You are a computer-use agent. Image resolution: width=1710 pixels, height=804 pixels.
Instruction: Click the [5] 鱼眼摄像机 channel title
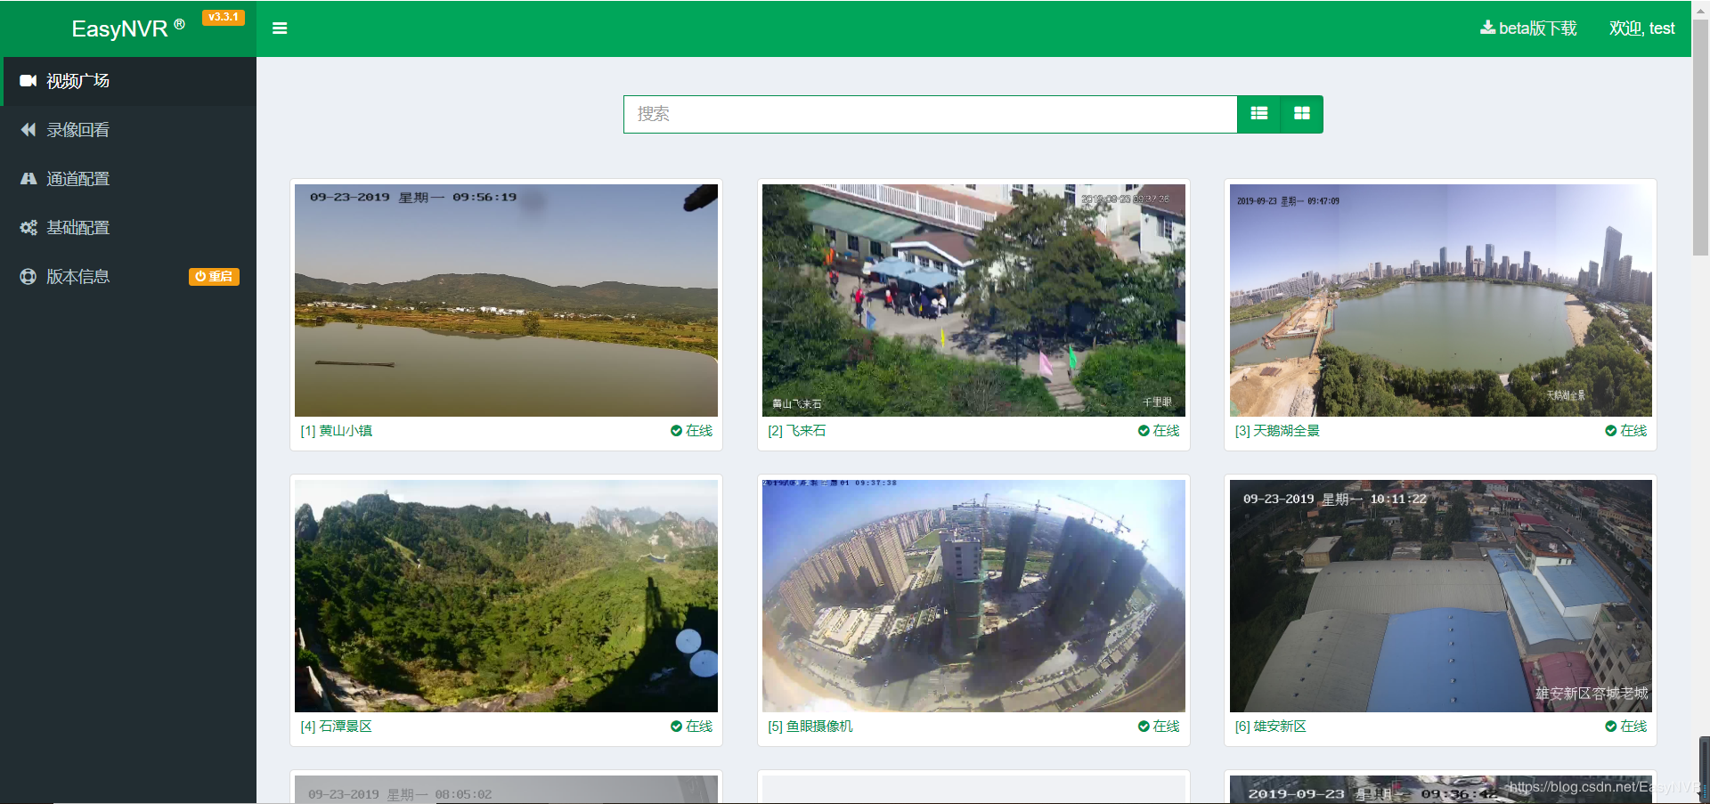[x=810, y=727]
